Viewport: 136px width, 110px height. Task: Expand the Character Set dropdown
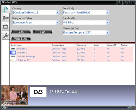pos(108,33)
